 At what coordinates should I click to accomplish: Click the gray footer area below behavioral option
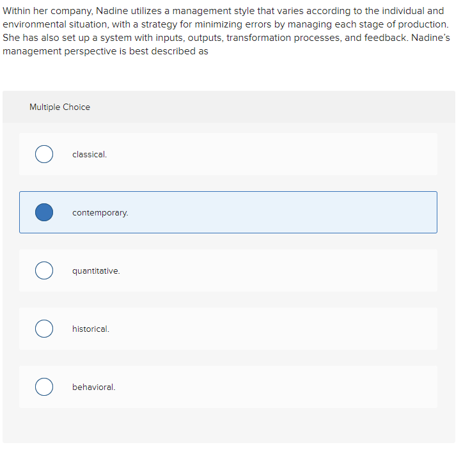tap(229, 425)
